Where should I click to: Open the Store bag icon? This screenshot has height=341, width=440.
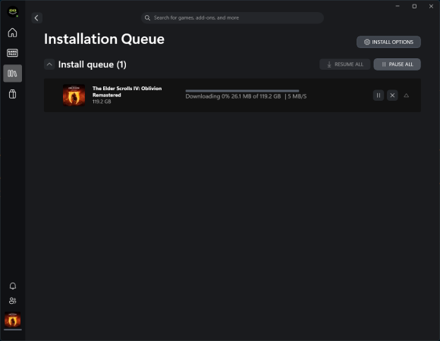pyautogui.click(x=12, y=94)
